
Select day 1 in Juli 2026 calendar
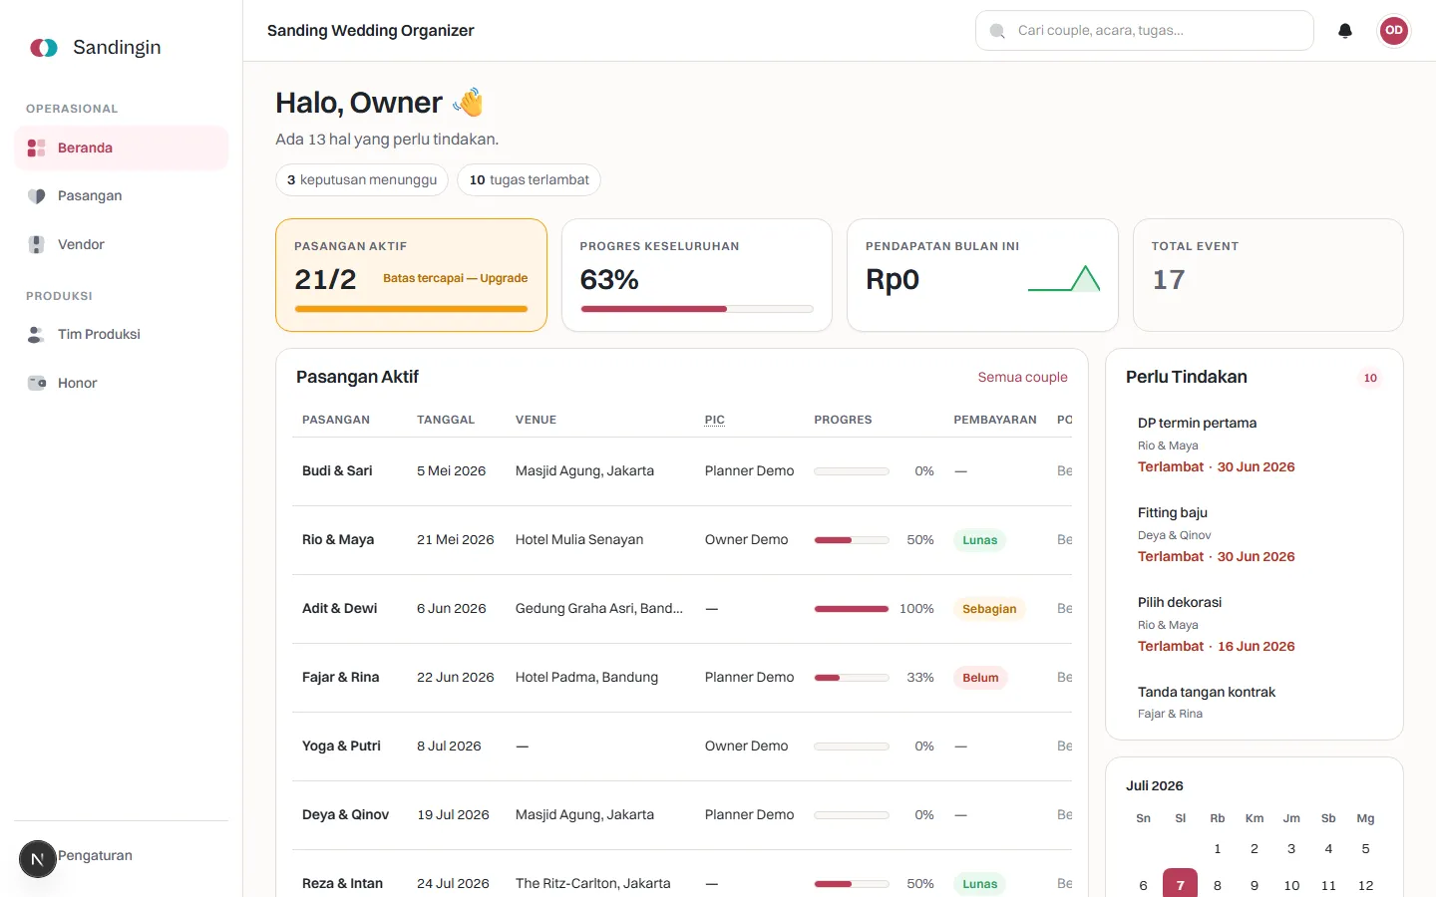pyautogui.click(x=1218, y=849)
